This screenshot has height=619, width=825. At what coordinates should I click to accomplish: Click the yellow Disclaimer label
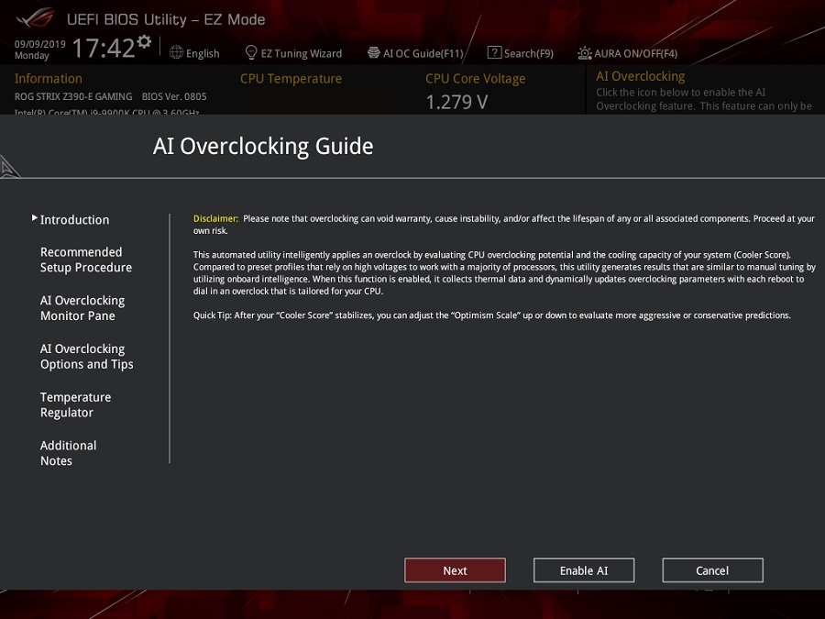(x=215, y=218)
